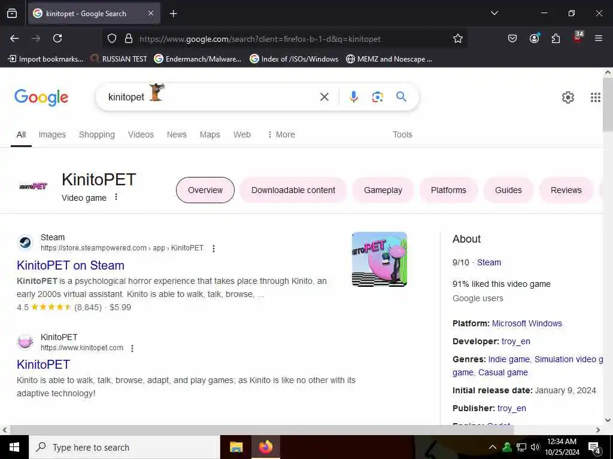This screenshot has height=459, width=613.
Task: Open the Firefox hamburger menu
Action: (599, 38)
